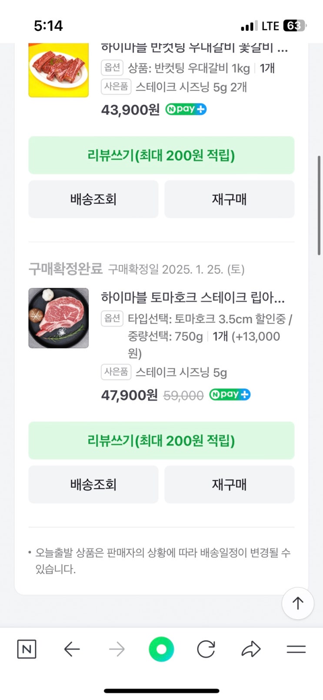The image size is (323, 700).
Task: Open the tomahawk steak product thumbnail
Action: [59, 318]
